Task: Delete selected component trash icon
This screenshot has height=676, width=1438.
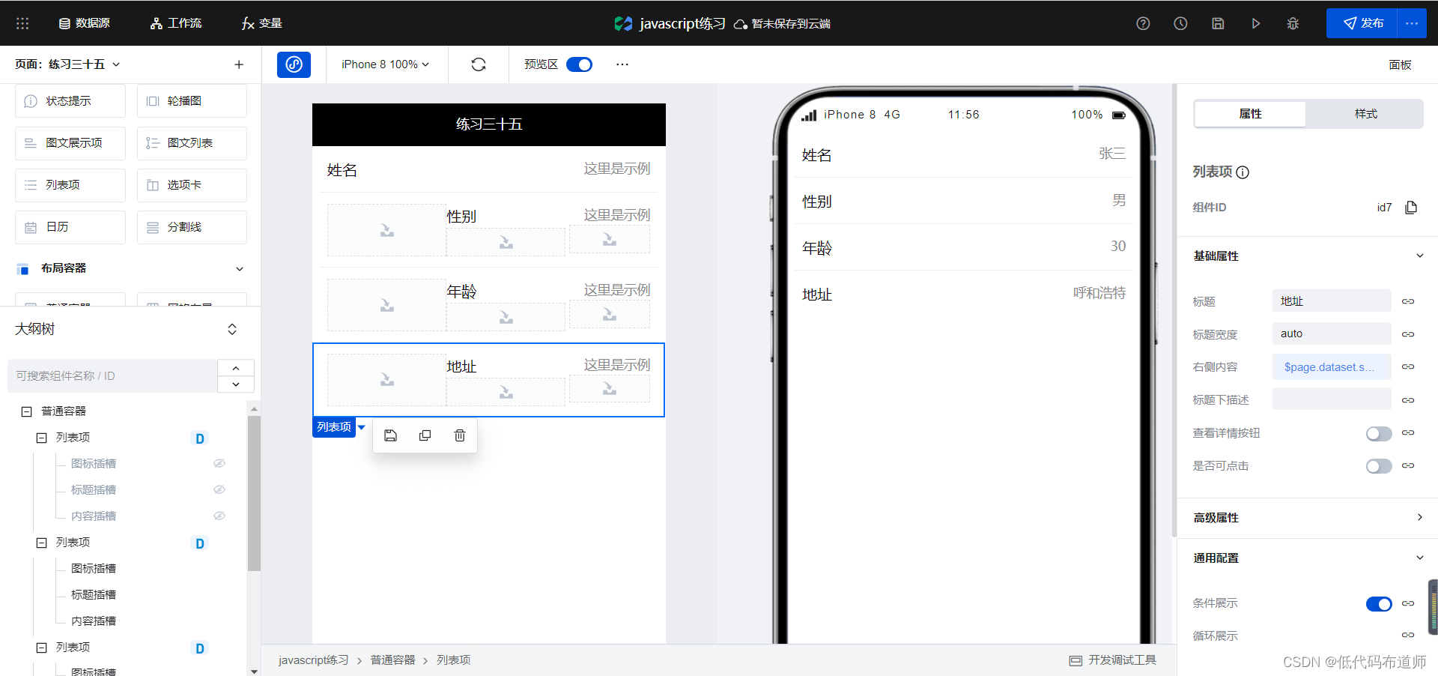Action: coord(460,435)
